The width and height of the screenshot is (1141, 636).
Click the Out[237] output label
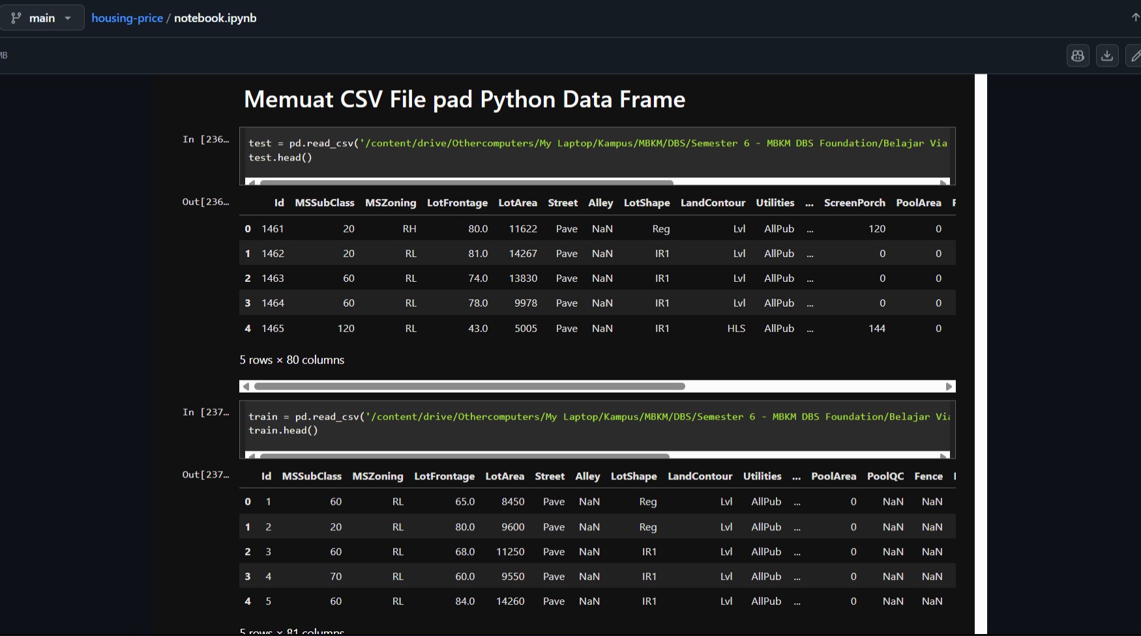pos(205,475)
